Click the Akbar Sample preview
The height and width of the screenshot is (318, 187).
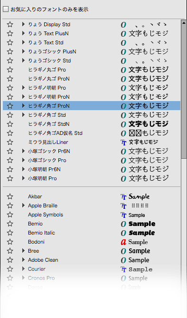coord(139,196)
